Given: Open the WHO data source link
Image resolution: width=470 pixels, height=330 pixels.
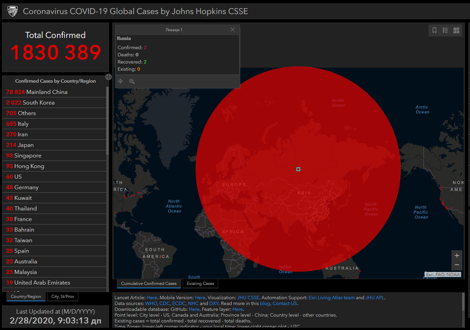Looking at the screenshot, I should point(151,303).
